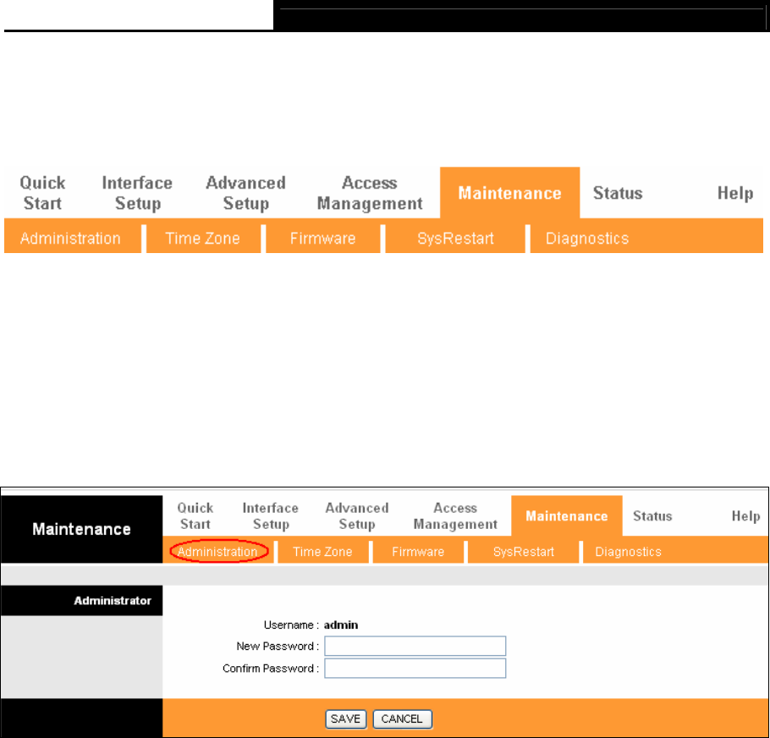The height and width of the screenshot is (738, 770).
Task: Open SysRestart submenu on the Administrator page
Action: click(524, 552)
